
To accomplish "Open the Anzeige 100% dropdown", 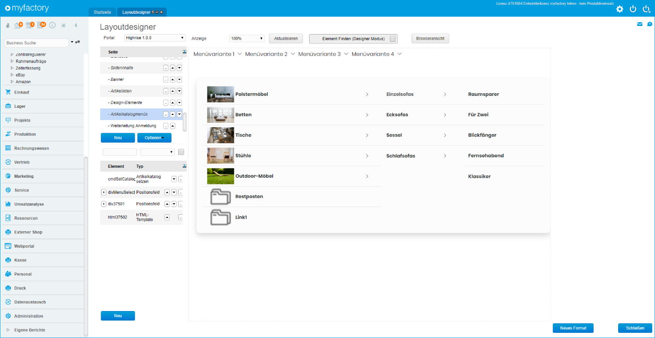I will [247, 38].
